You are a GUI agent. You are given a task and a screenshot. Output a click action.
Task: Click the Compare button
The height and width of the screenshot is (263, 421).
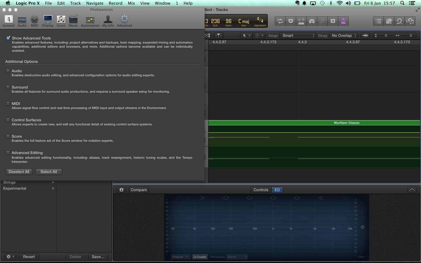tap(139, 190)
